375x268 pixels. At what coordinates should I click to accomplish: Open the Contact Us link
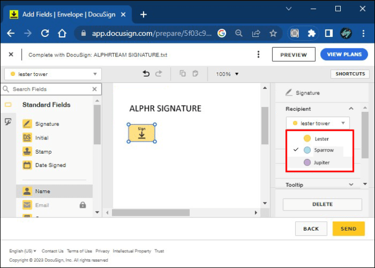pos(52,251)
